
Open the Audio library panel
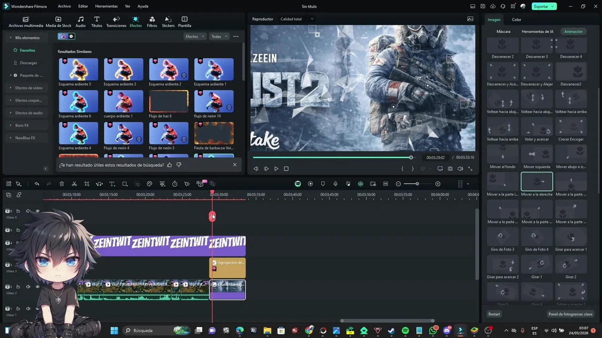(x=80, y=22)
